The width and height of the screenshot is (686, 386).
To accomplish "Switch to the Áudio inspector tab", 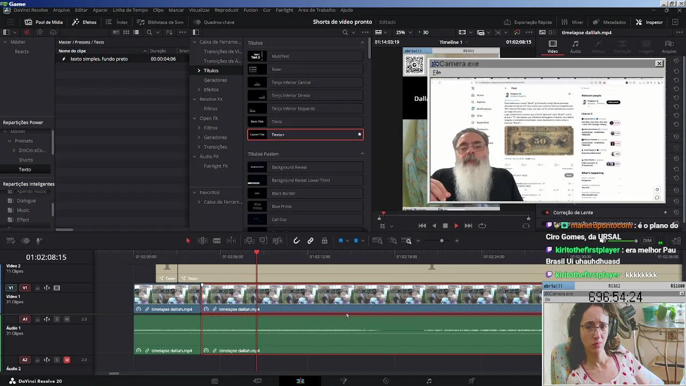I will pos(575,47).
